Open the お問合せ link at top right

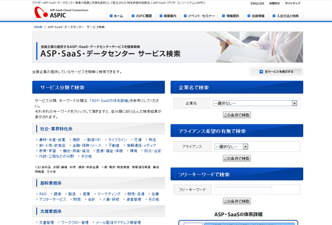click(x=274, y=3)
